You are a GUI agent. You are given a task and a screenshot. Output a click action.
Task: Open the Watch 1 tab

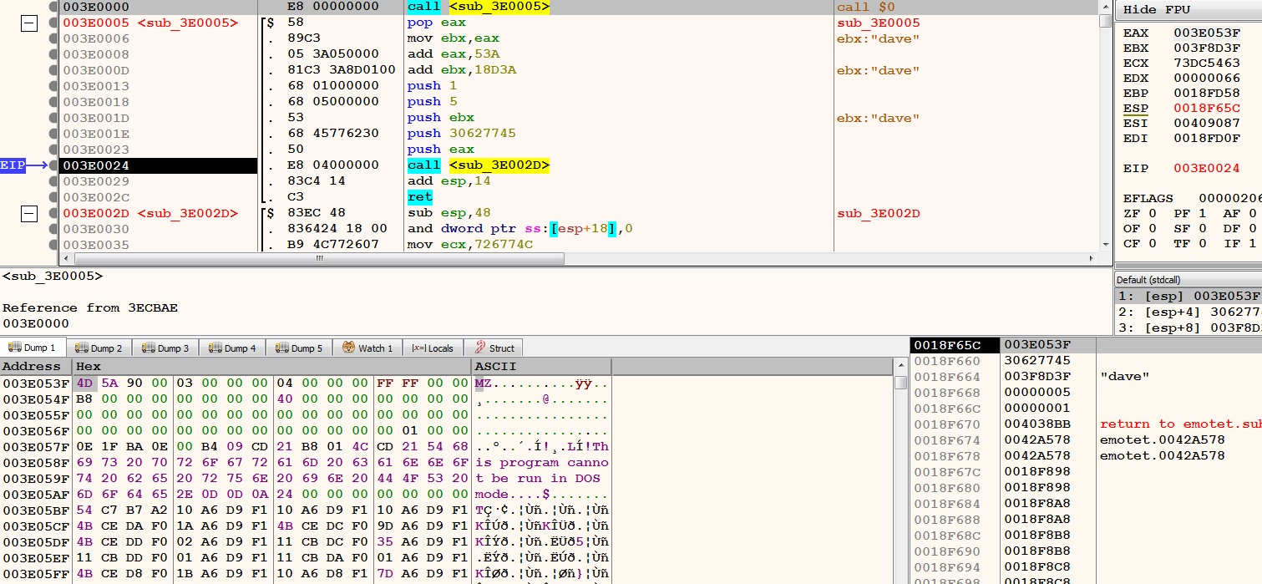click(x=367, y=348)
